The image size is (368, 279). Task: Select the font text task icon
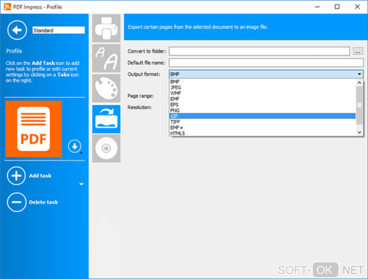coord(106,58)
